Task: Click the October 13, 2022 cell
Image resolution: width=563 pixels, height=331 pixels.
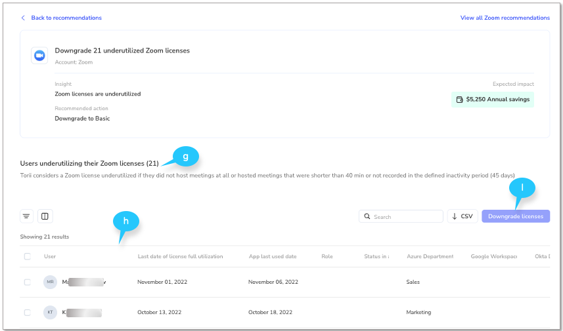Action: pyautogui.click(x=160, y=313)
